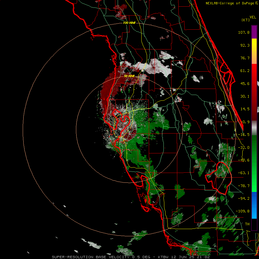Screen dimensions: 259x259
Task: Pick the gray segment of color bar
Action: pyautogui.click(x=254, y=128)
